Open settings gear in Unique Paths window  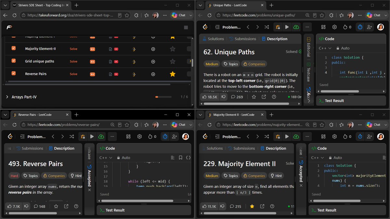point(334,27)
